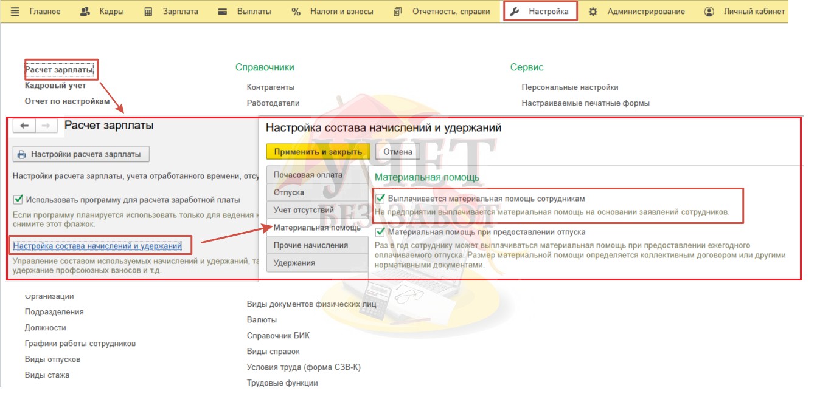Open Виды отпусков directory
The width and height of the screenshot is (817, 394).
coord(52,359)
